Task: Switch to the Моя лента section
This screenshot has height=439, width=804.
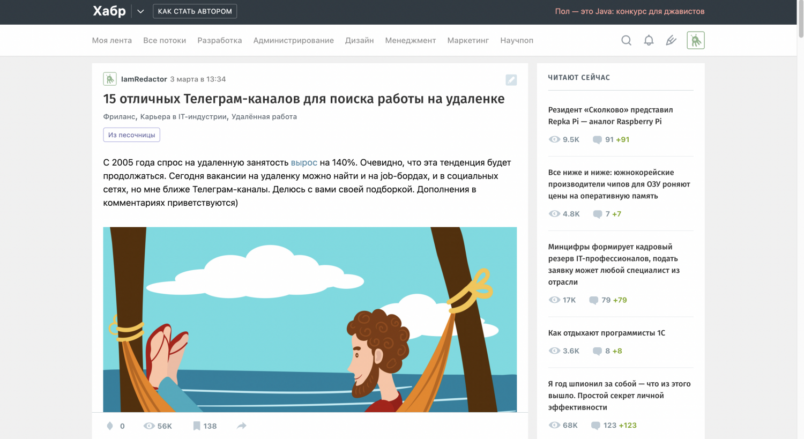Action: pyautogui.click(x=111, y=40)
